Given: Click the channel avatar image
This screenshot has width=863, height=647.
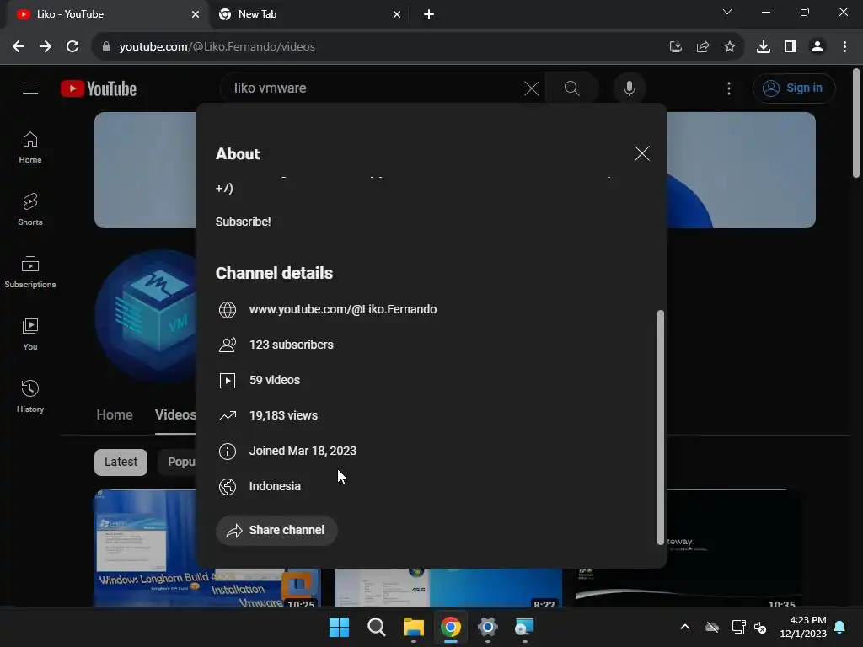Looking at the screenshot, I should tap(146, 316).
